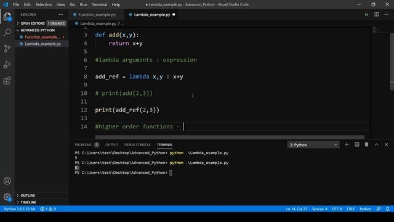Change indentation via Spaces: 4
Viewport: 394px width, 222px height.
320,209
